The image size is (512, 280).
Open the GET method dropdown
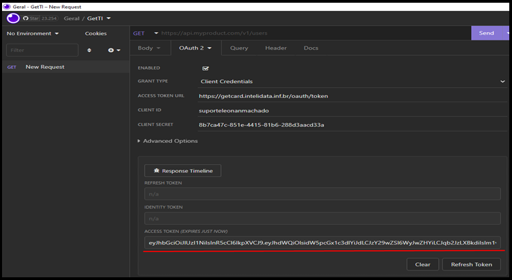click(145, 33)
